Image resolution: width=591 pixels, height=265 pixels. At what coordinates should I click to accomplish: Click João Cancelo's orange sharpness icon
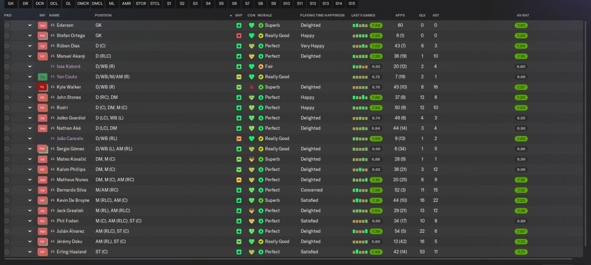click(239, 139)
